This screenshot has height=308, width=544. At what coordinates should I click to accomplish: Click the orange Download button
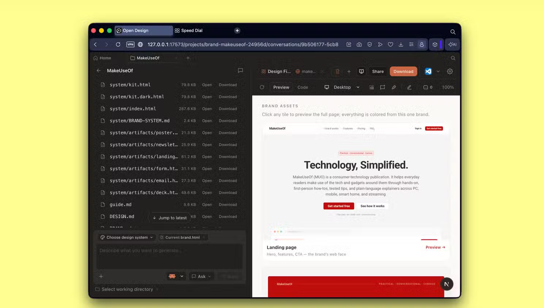(403, 72)
